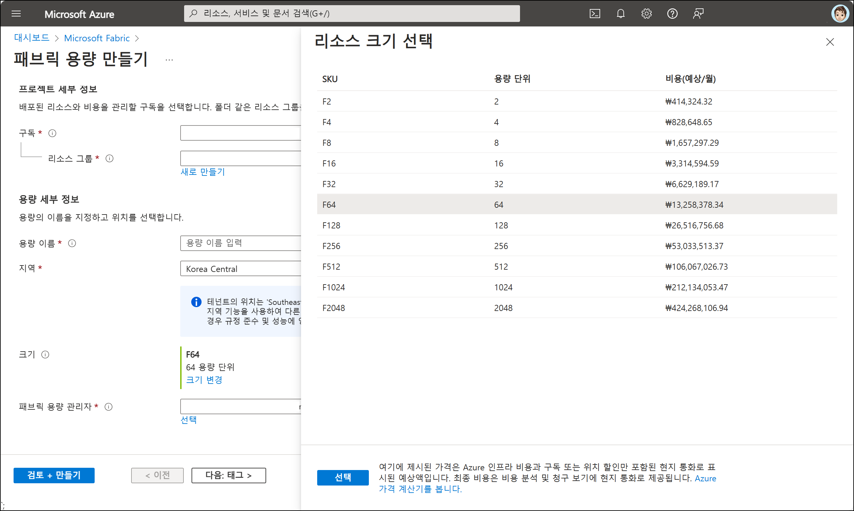854x511 pixels.
Task: Open the 구독 dropdown field
Action: (x=241, y=133)
